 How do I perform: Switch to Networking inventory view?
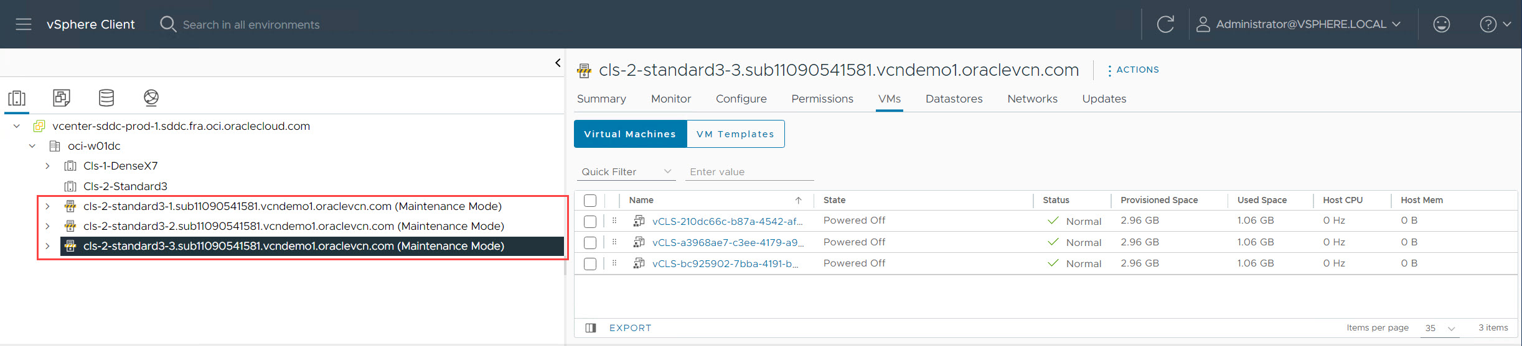point(151,98)
